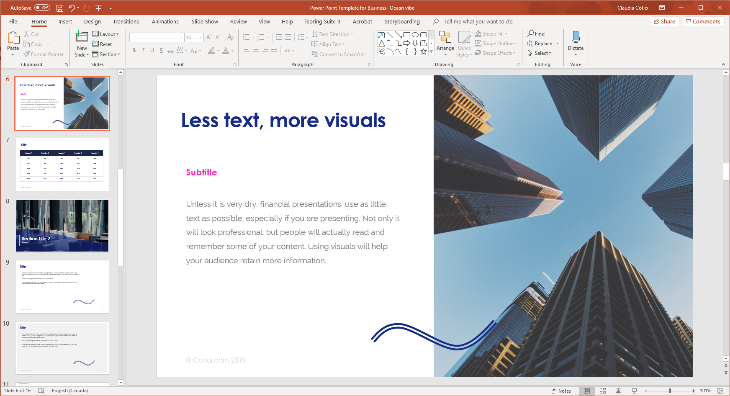Open the Select dropdown in Editing

point(540,53)
